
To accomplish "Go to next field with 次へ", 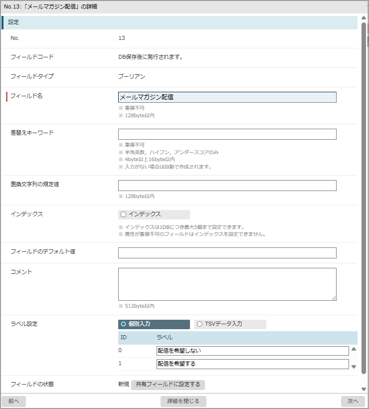I will [353, 401].
